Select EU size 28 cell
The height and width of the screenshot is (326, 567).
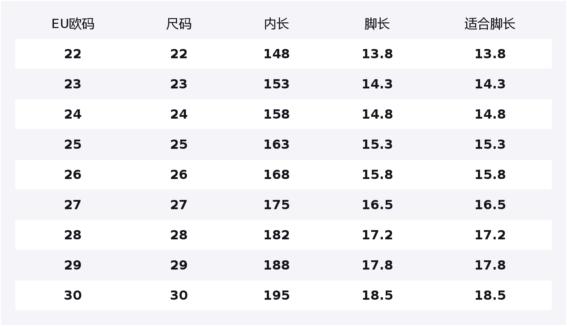coord(73,235)
